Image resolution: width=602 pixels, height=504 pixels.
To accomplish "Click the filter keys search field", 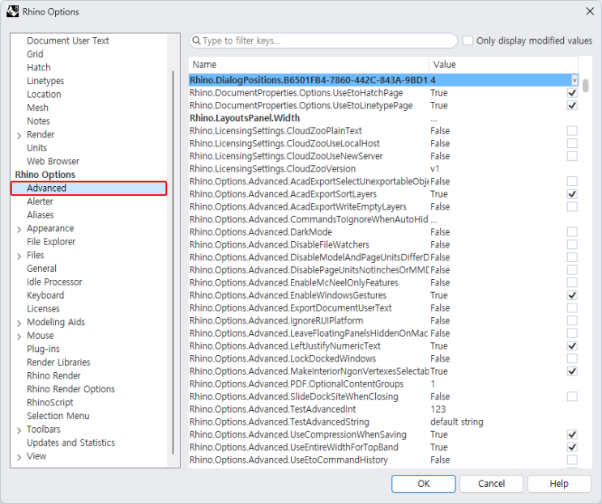I will coord(323,40).
